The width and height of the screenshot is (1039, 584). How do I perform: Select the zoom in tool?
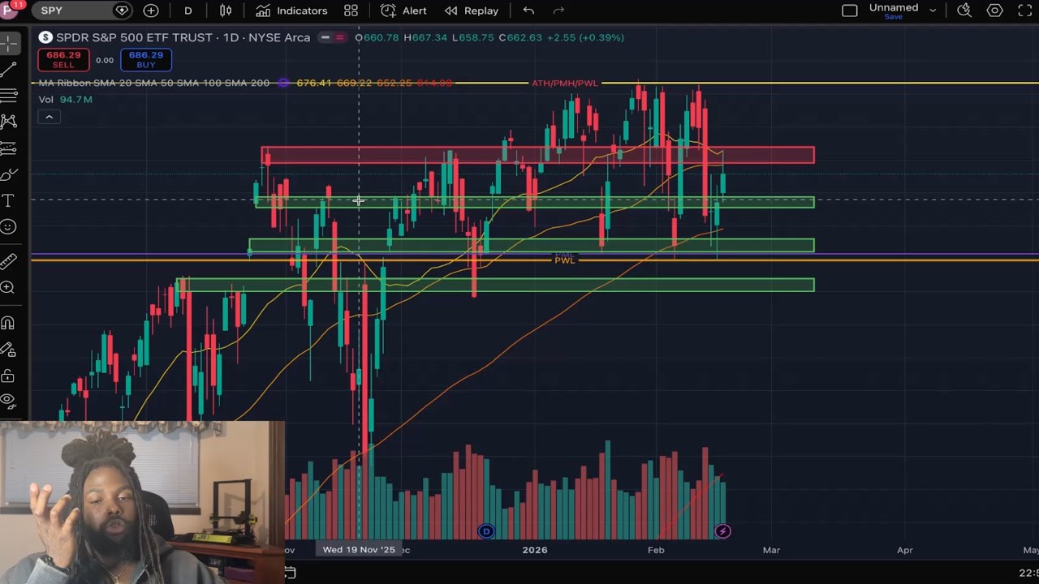[x=9, y=287]
